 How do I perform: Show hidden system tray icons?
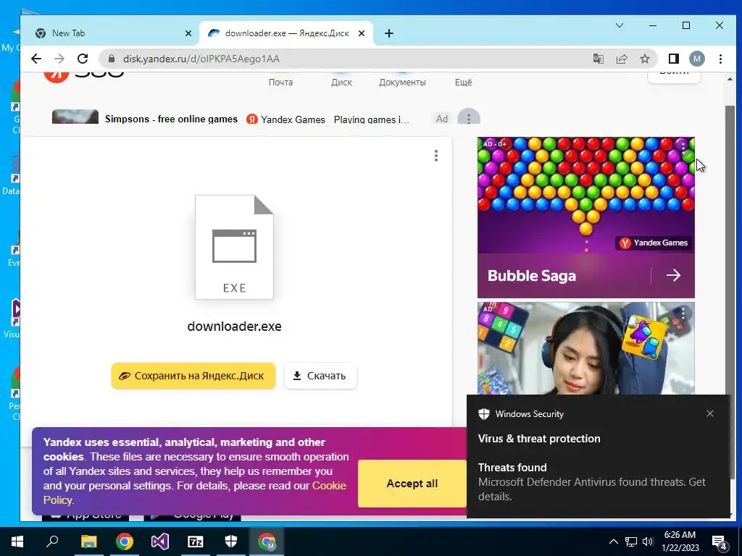coord(613,542)
